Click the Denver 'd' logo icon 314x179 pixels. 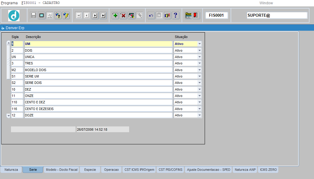click(x=14, y=15)
